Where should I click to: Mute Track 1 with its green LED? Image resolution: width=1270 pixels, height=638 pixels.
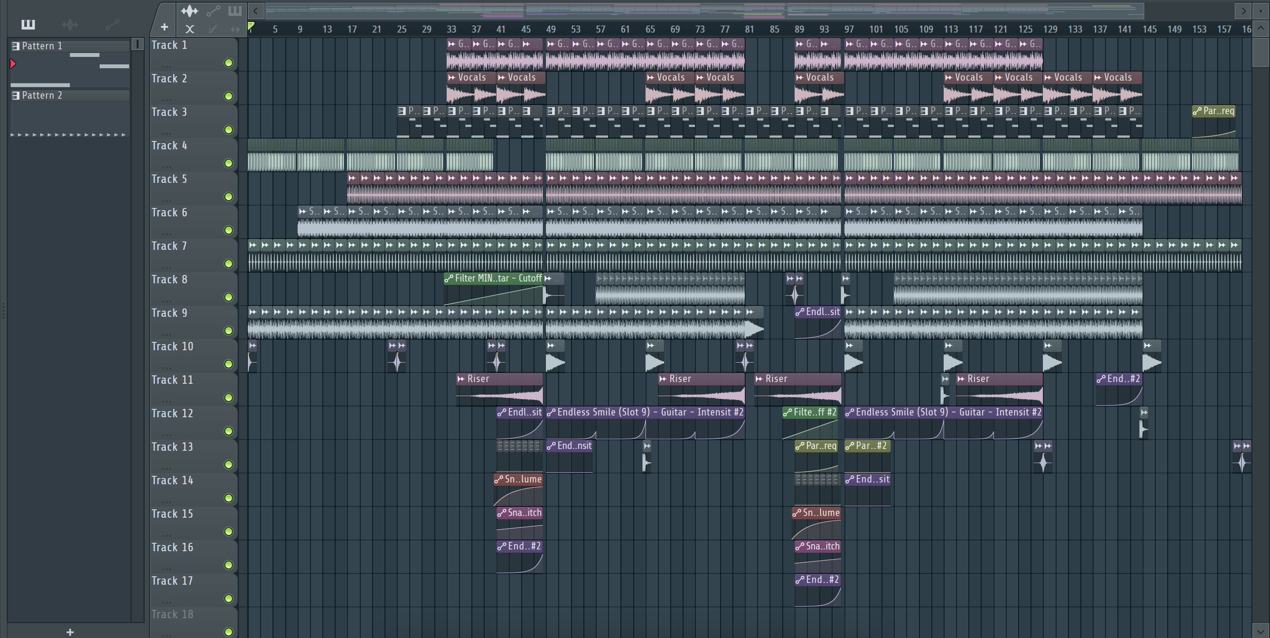229,63
